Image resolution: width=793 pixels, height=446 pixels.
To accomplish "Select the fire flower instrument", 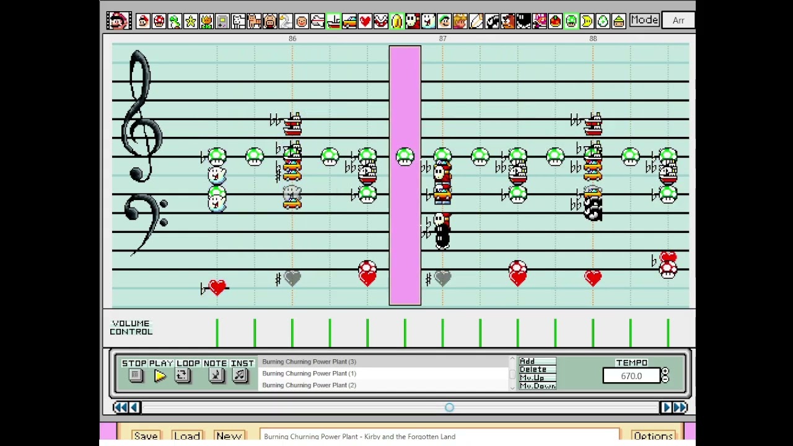I will click(206, 21).
